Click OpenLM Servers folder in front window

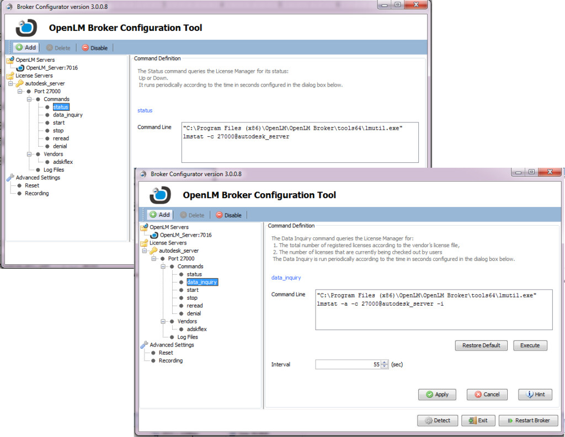tap(169, 227)
